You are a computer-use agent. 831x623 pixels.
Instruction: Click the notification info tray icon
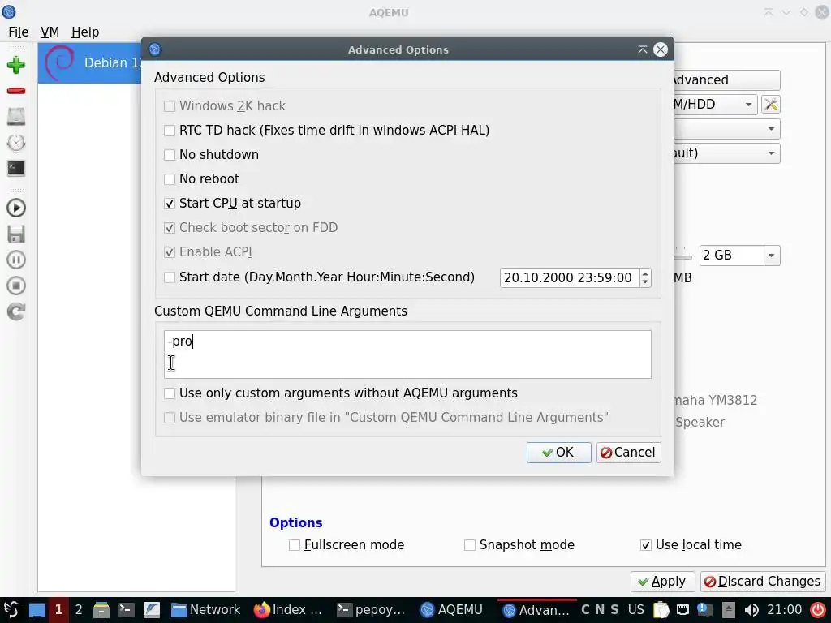pos(705,610)
